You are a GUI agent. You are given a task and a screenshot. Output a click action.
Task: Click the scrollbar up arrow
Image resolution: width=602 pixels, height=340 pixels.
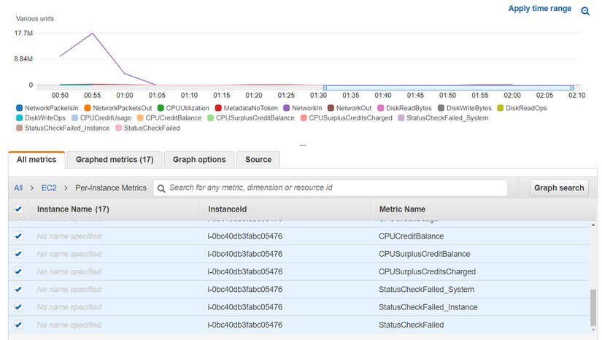coord(593,225)
